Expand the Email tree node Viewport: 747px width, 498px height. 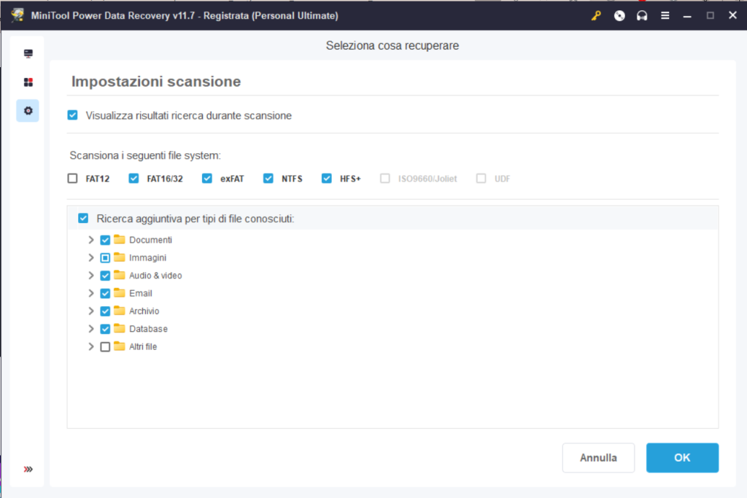click(91, 293)
